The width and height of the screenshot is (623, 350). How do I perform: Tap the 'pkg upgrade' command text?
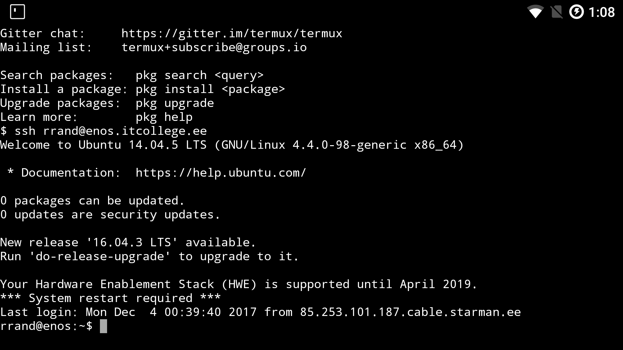pyautogui.click(x=175, y=103)
